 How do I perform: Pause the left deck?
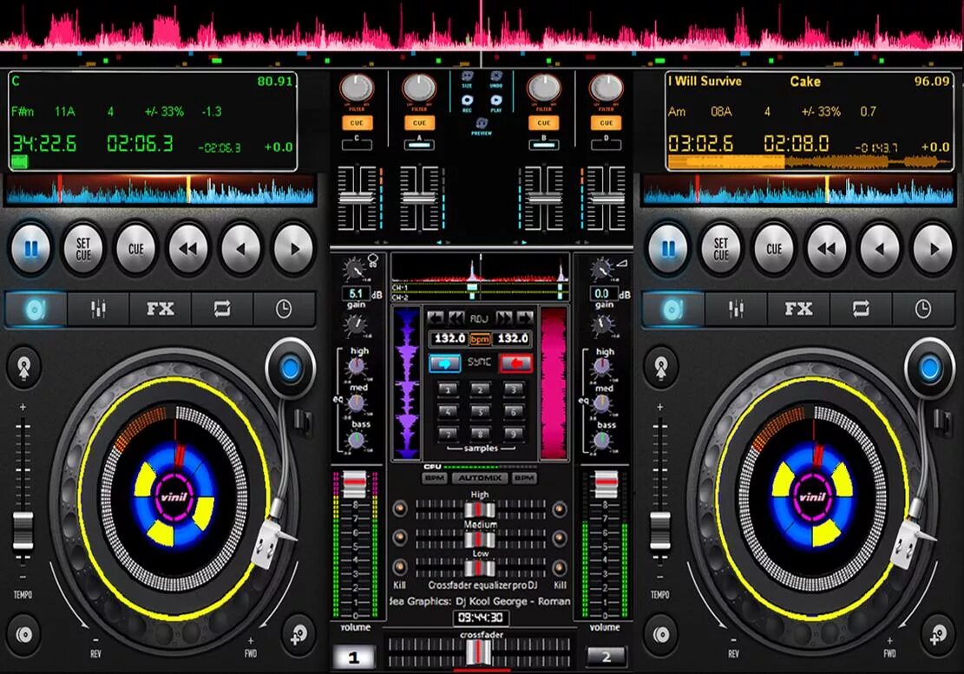(30, 249)
